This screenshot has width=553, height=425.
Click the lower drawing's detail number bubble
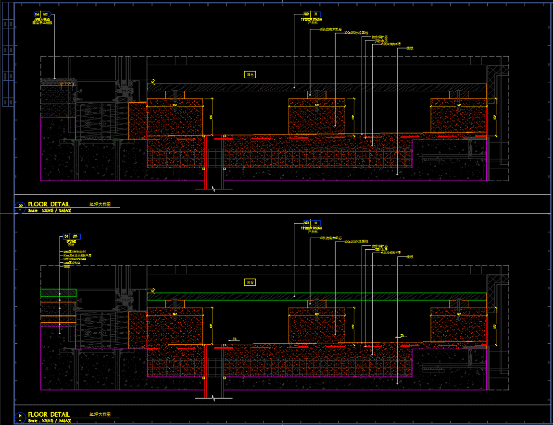(x=20, y=416)
